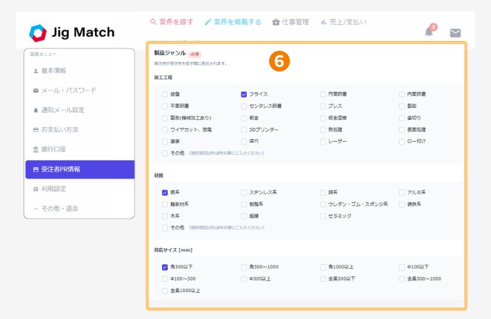The height and width of the screenshot is (319, 491).
Task: Click the pencil icon beside 案件を掲載する
Action: 208,22
